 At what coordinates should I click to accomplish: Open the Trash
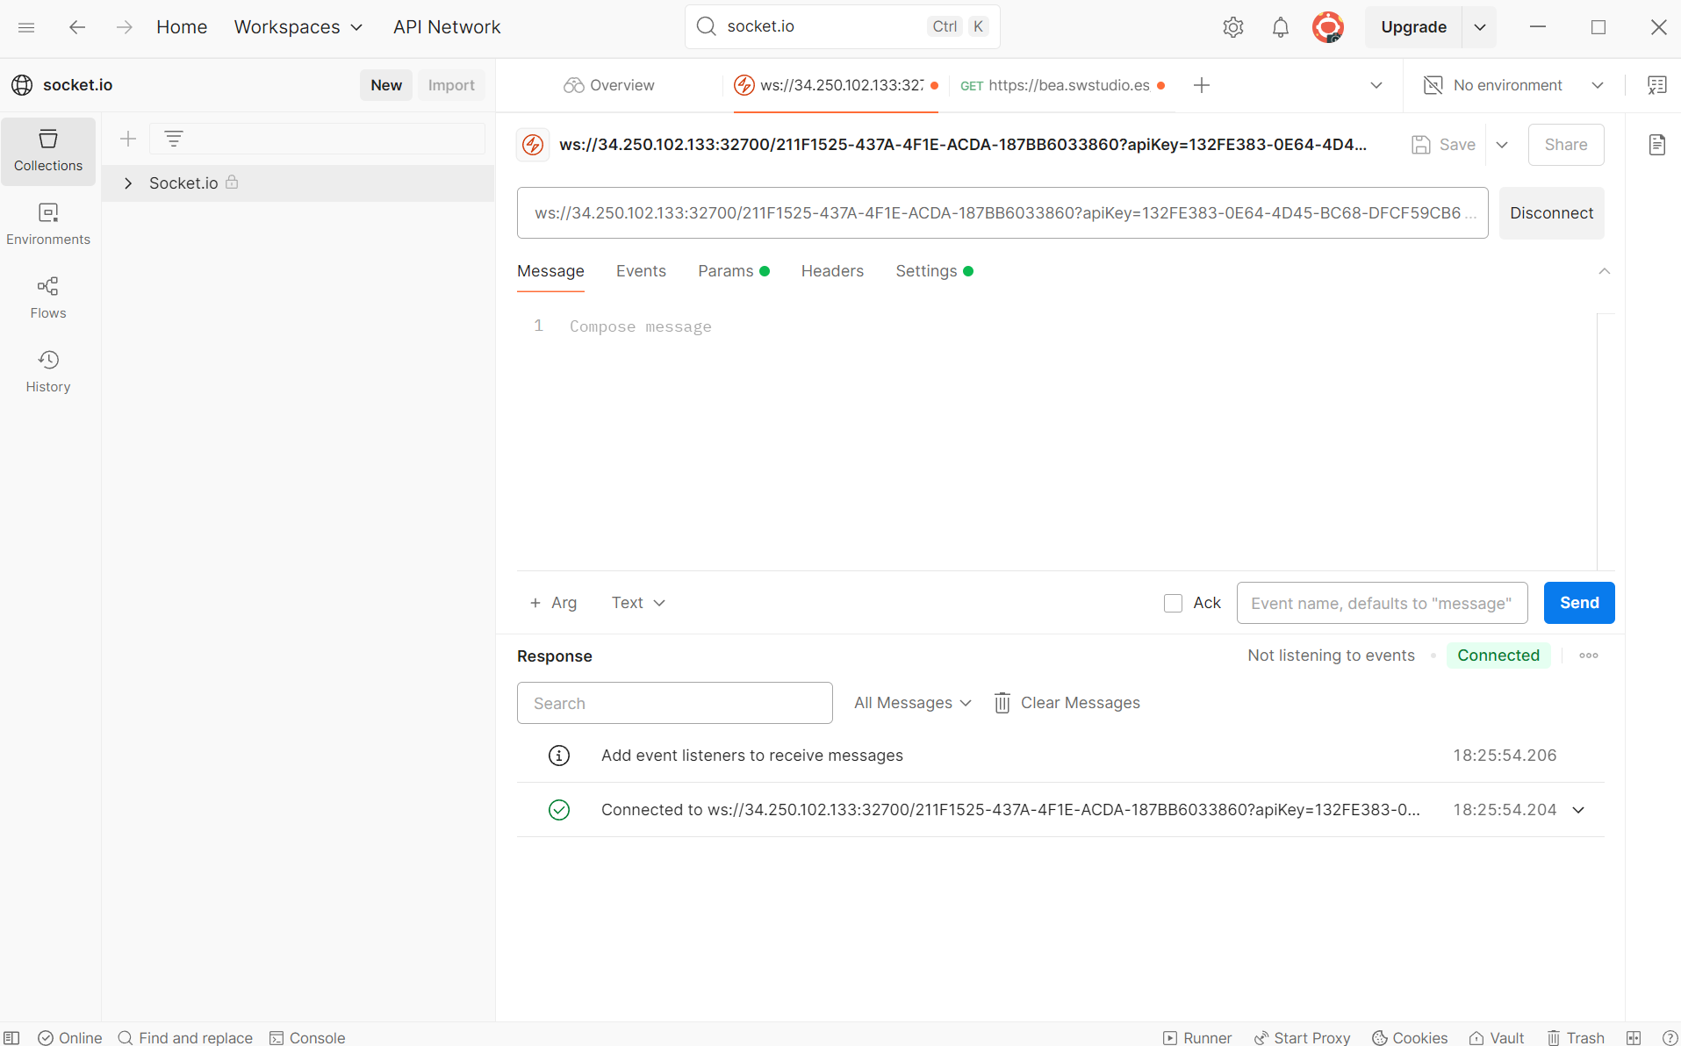(x=1576, y=1037)
